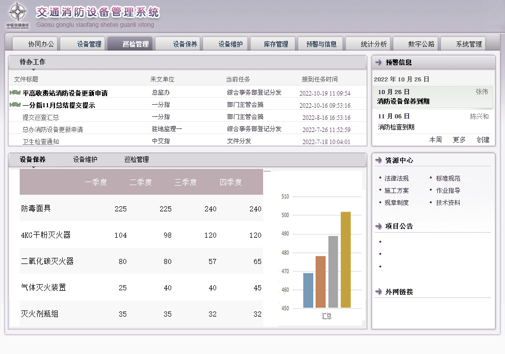
Task: Switch to the 库存管理 tab
Action: 273,44
